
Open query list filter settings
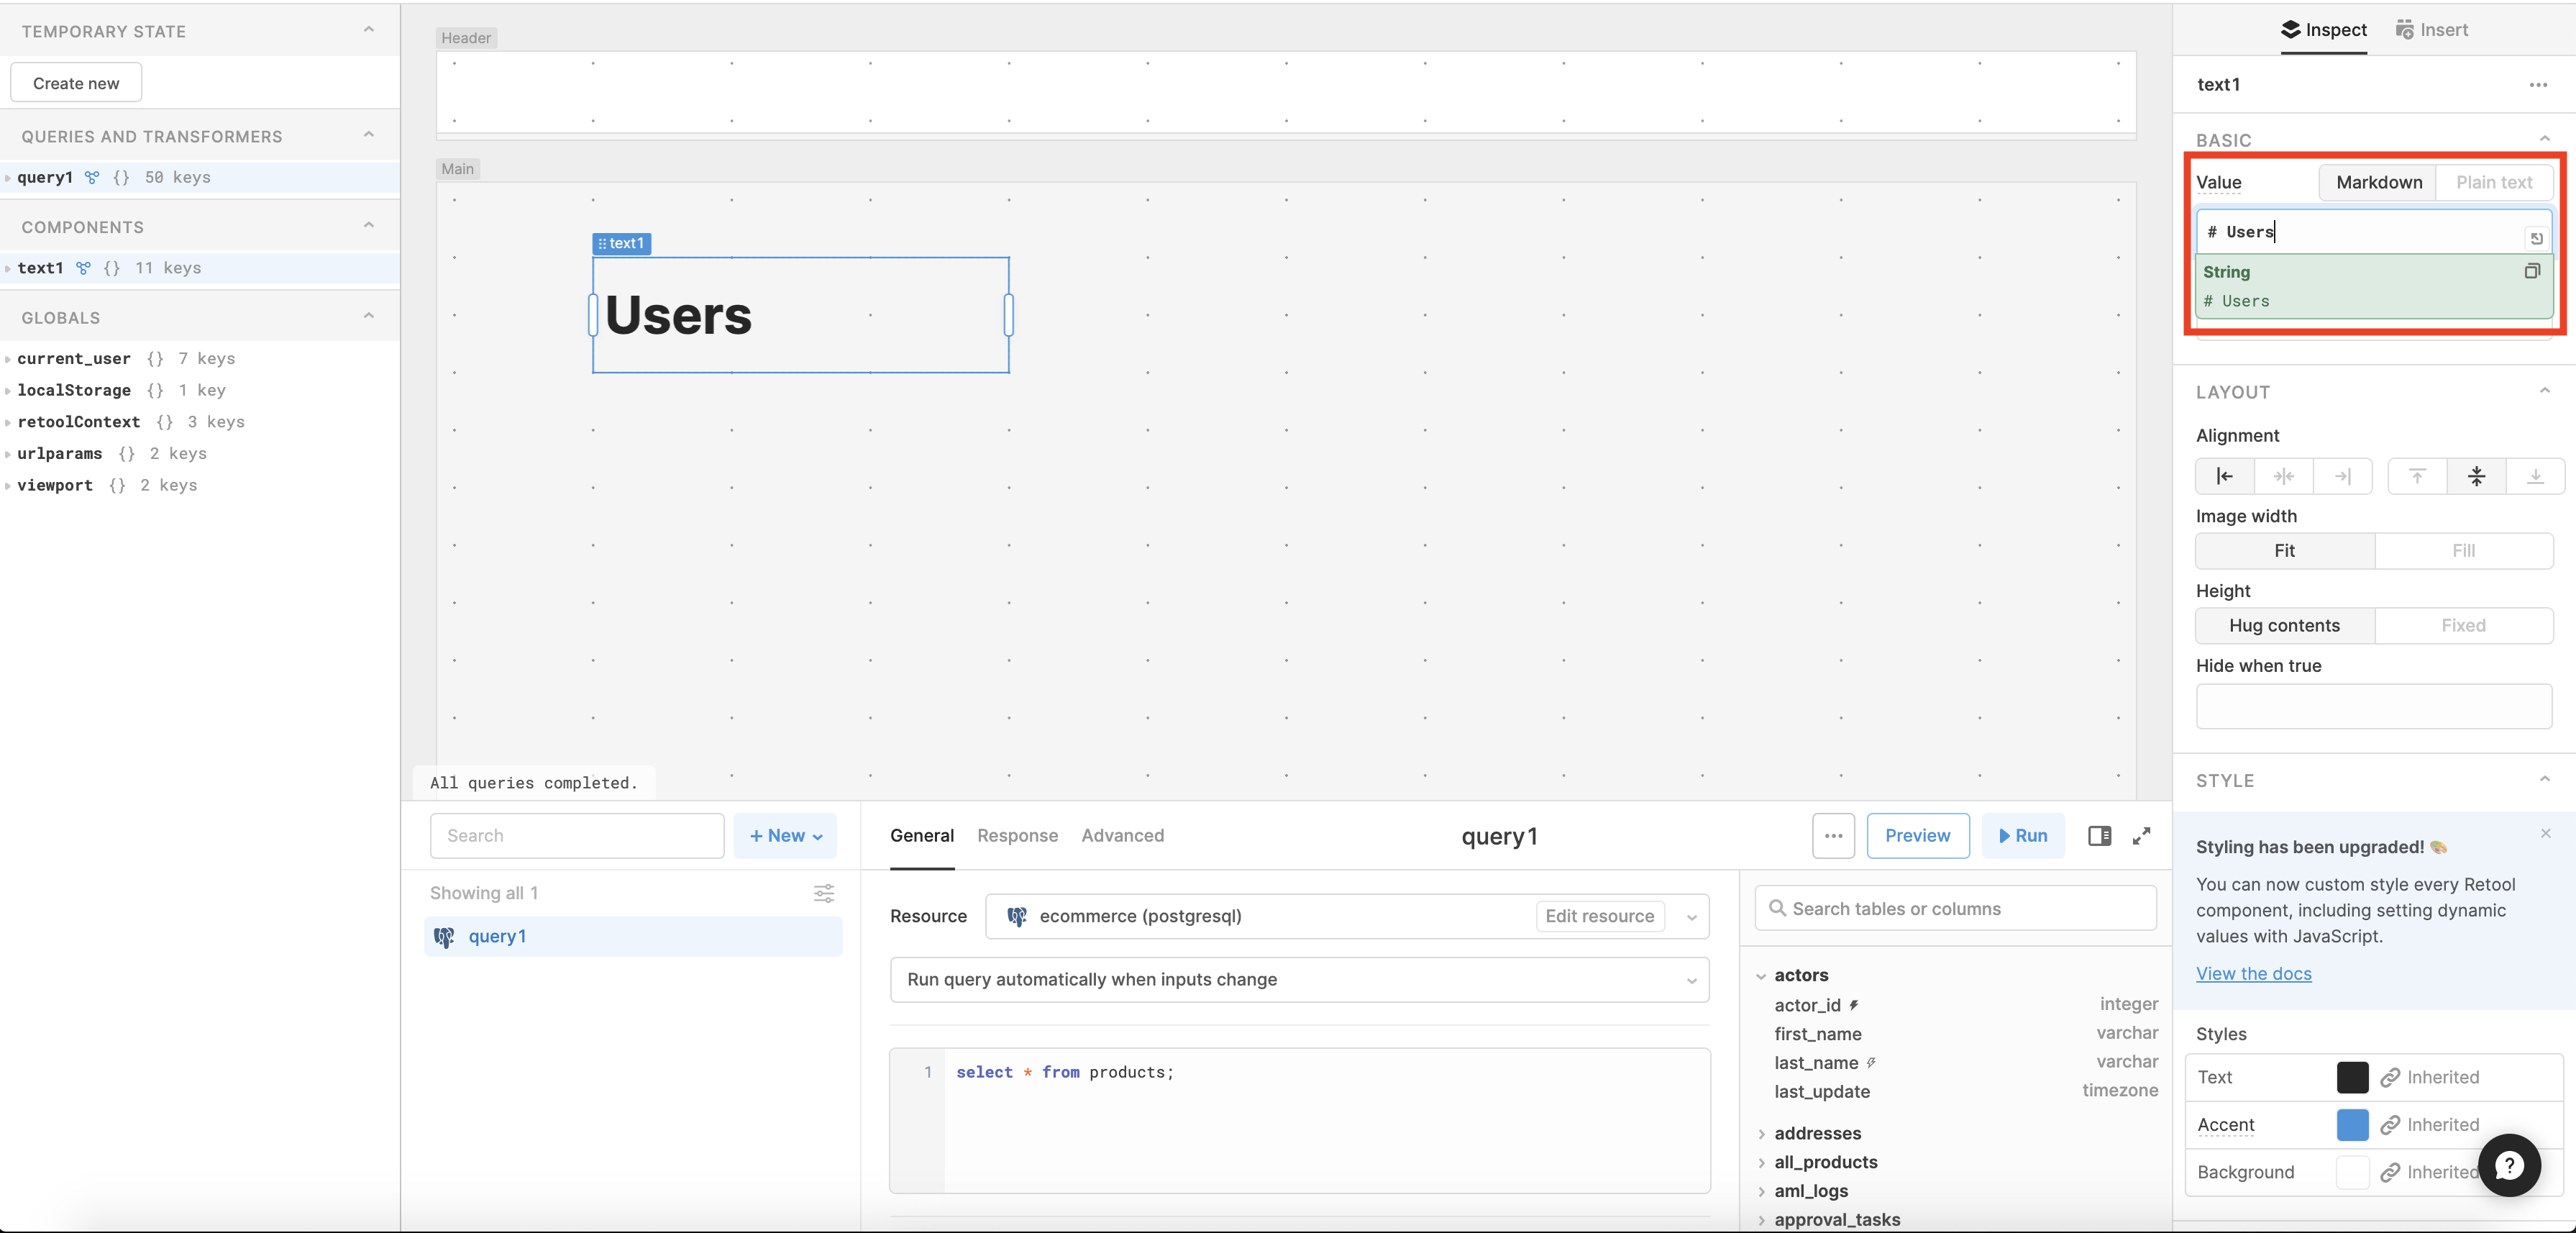coord(824,893)
